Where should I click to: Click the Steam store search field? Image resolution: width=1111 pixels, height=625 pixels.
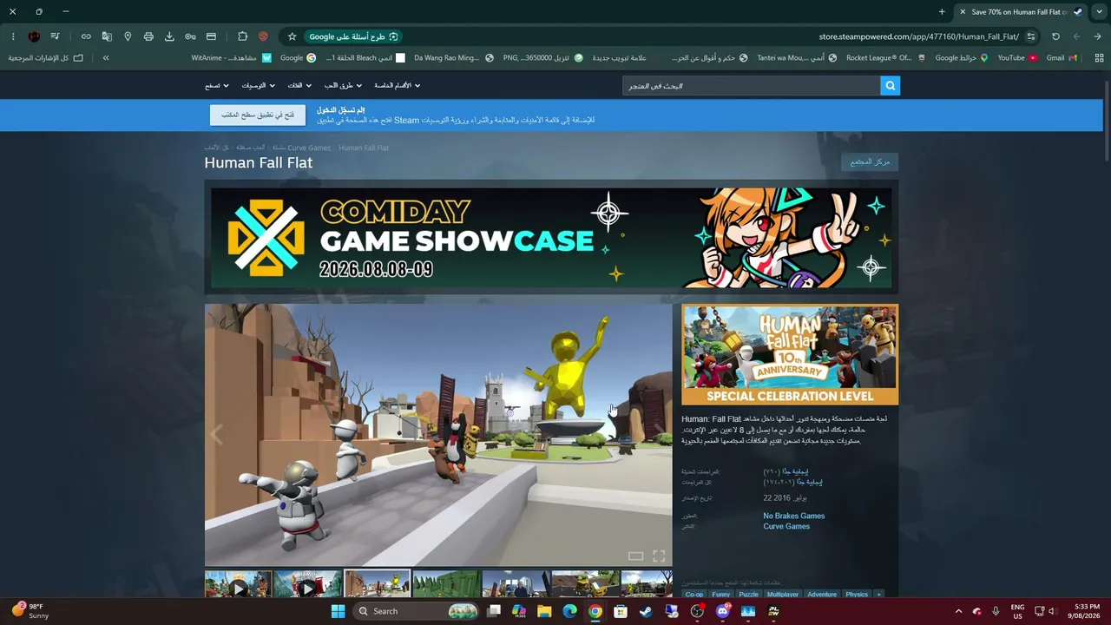coord(752,86)
